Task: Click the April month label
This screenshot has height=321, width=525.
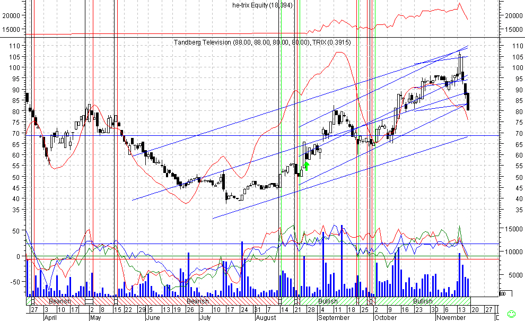Action: click(x=50, y=318)
